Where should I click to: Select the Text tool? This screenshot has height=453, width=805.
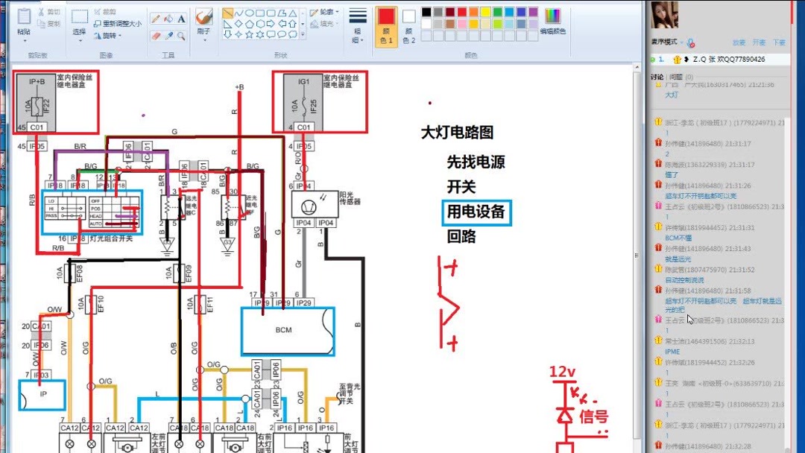pyautogui.click(x=181, y=19)
